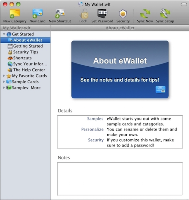189x200 pixels.
Task: Select the Sample Cards category icon
Action: pyautogui.click(x=9, y=82)
